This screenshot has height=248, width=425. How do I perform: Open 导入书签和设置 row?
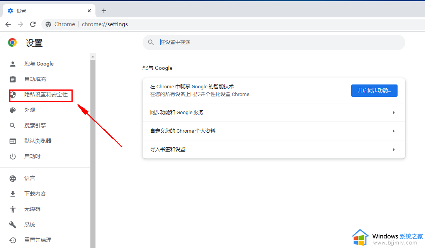274,150
